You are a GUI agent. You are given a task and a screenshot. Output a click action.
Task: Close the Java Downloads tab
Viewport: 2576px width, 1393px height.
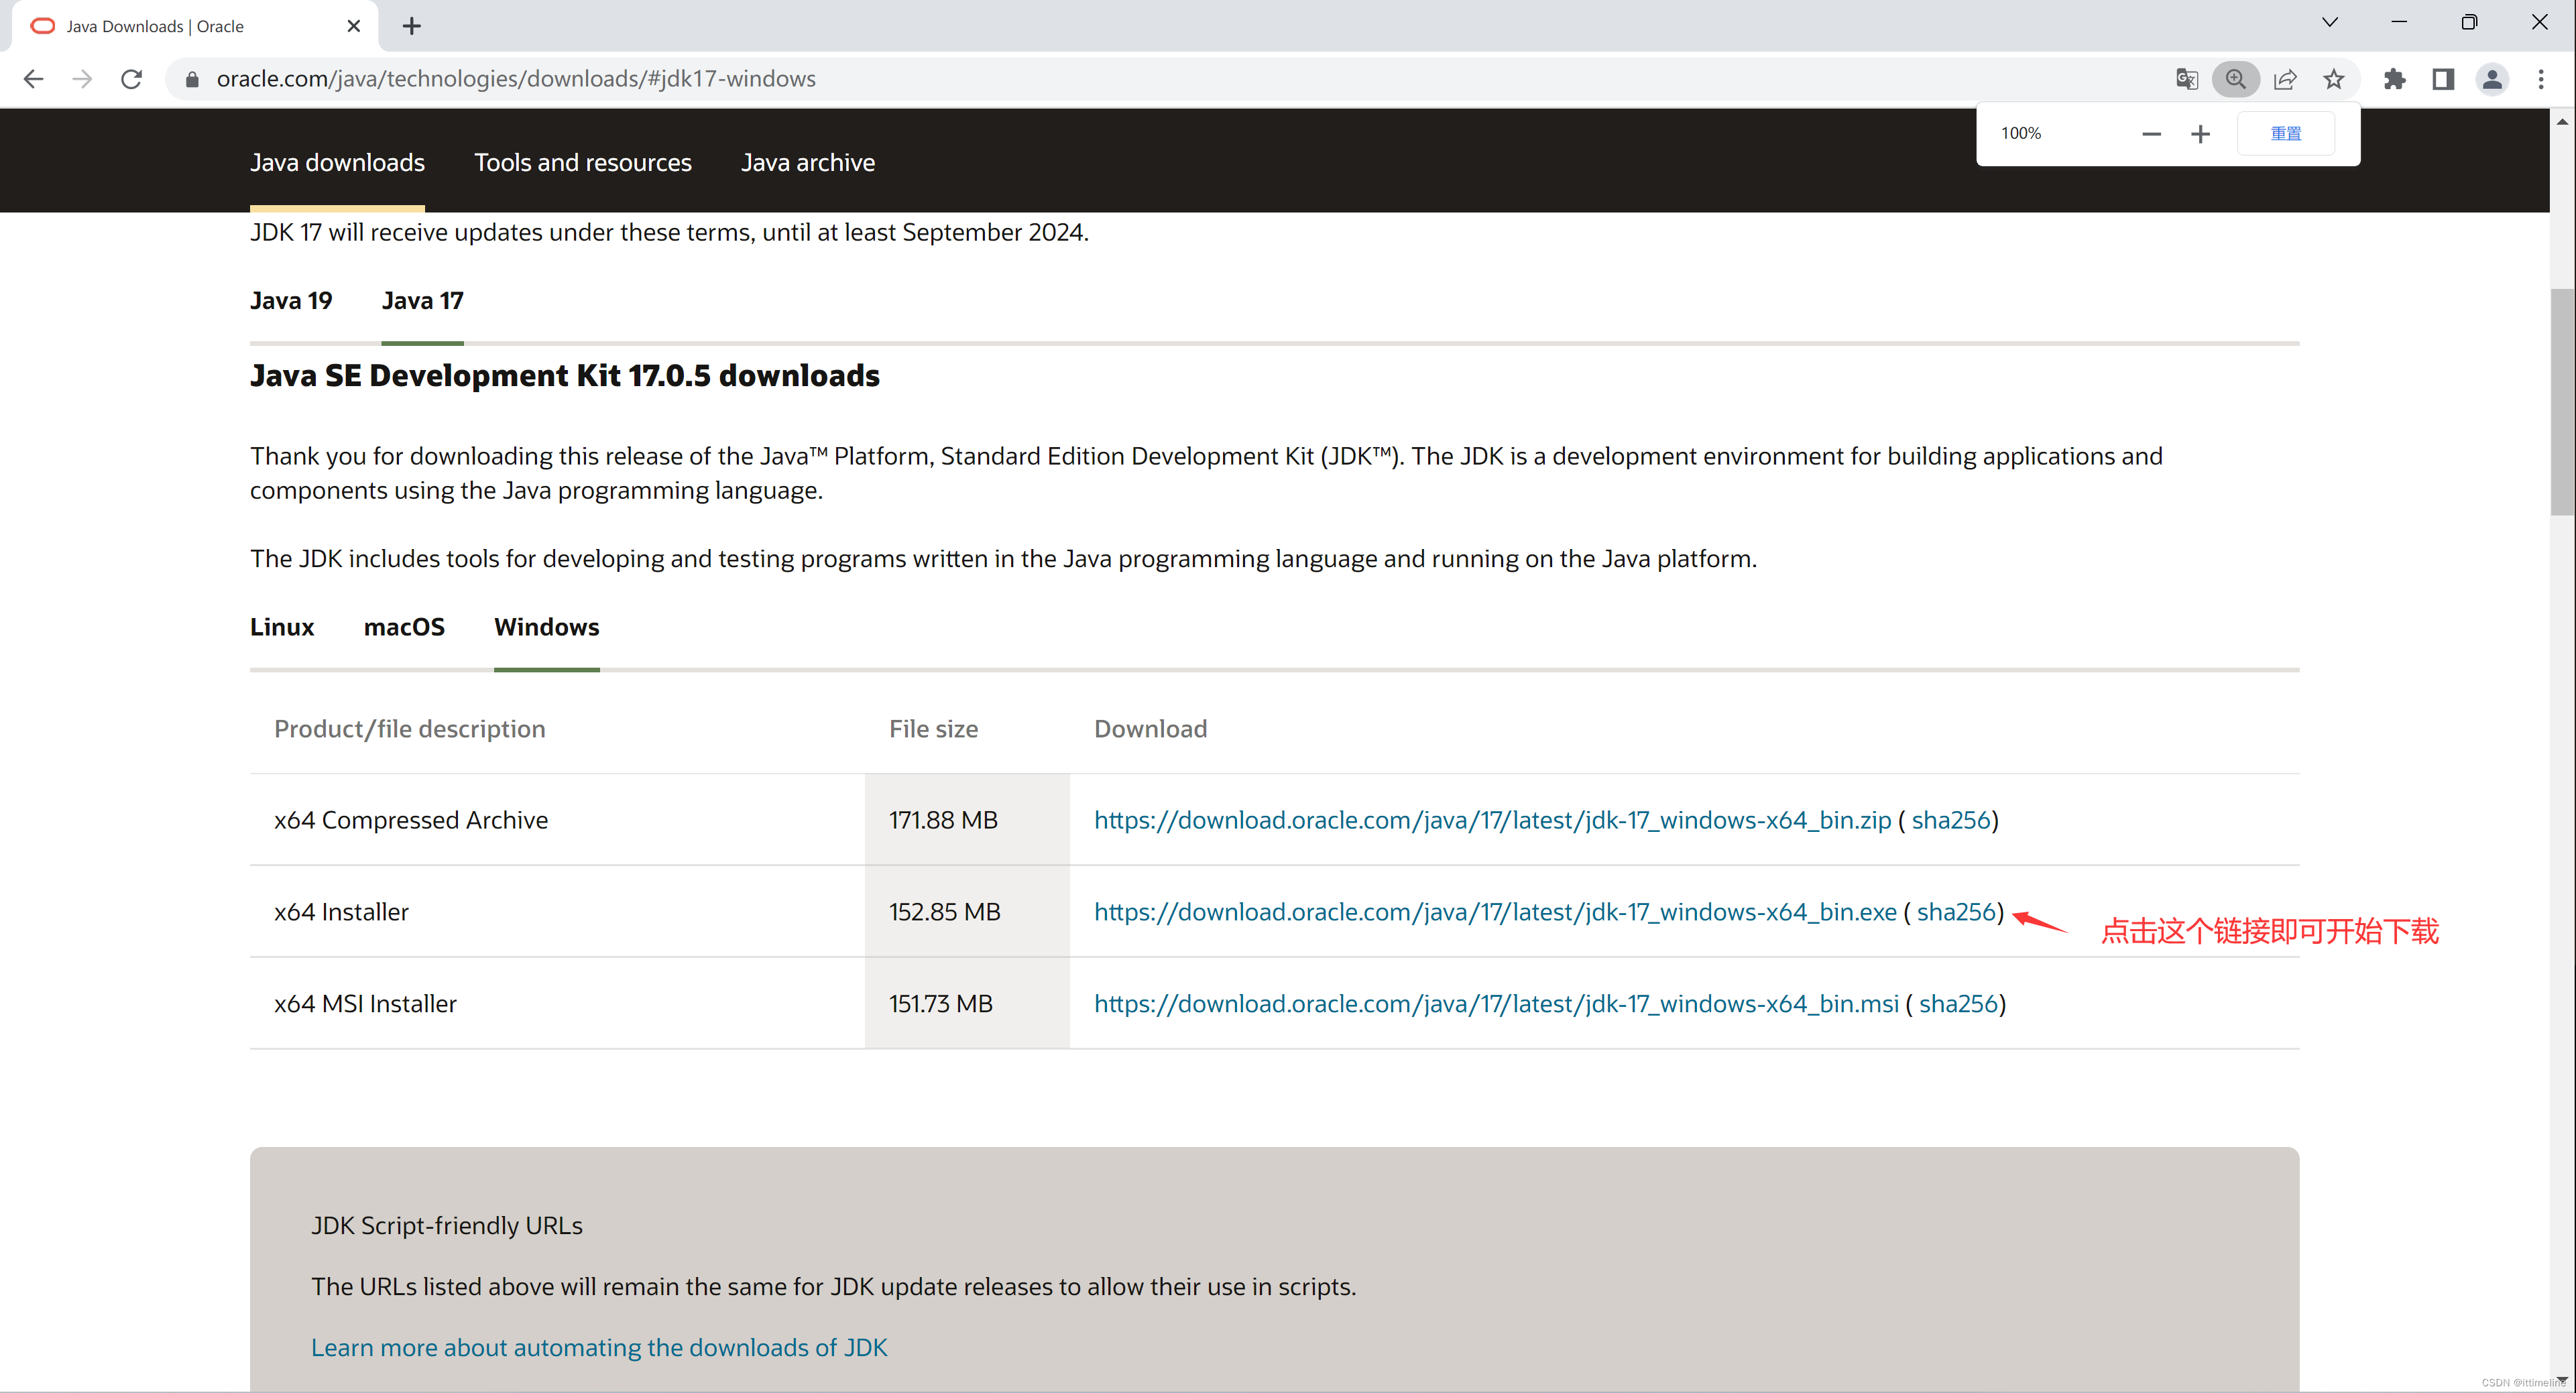coord(354,26)
